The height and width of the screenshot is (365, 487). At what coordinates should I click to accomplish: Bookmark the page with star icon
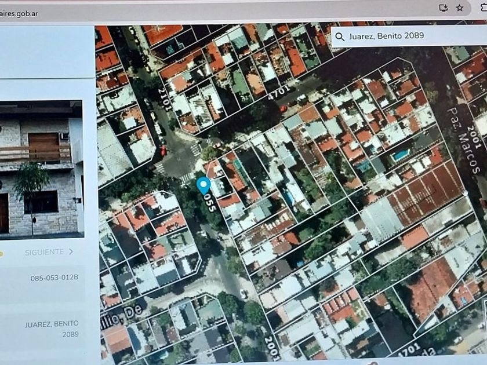460,8
